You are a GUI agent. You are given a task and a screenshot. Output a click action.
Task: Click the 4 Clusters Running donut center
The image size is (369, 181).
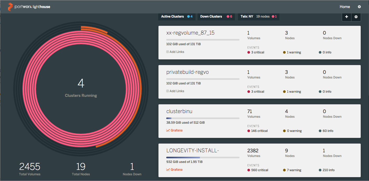pos(81,88)
